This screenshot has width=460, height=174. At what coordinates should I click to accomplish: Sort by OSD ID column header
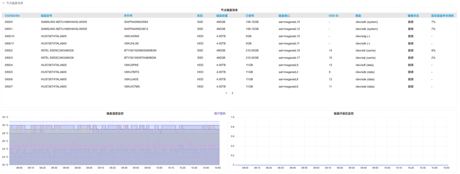coord(333,16)
